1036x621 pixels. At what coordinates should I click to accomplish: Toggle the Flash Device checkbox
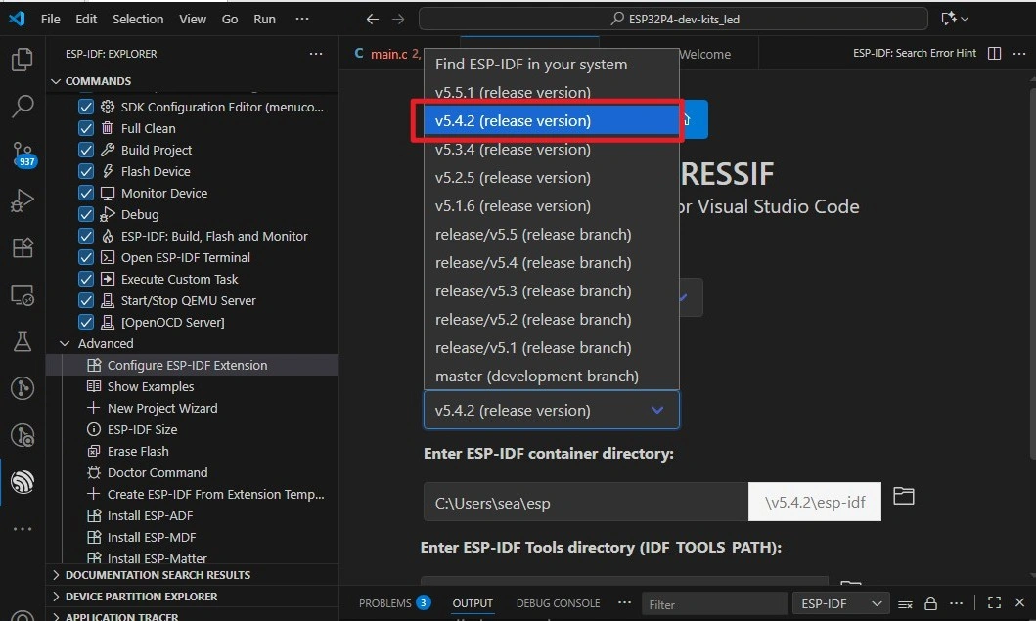point(86,171)
